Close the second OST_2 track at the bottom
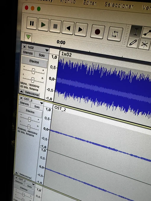Image resolution: width=151 pixels, height=201 pixels. [x=16, y=178]
